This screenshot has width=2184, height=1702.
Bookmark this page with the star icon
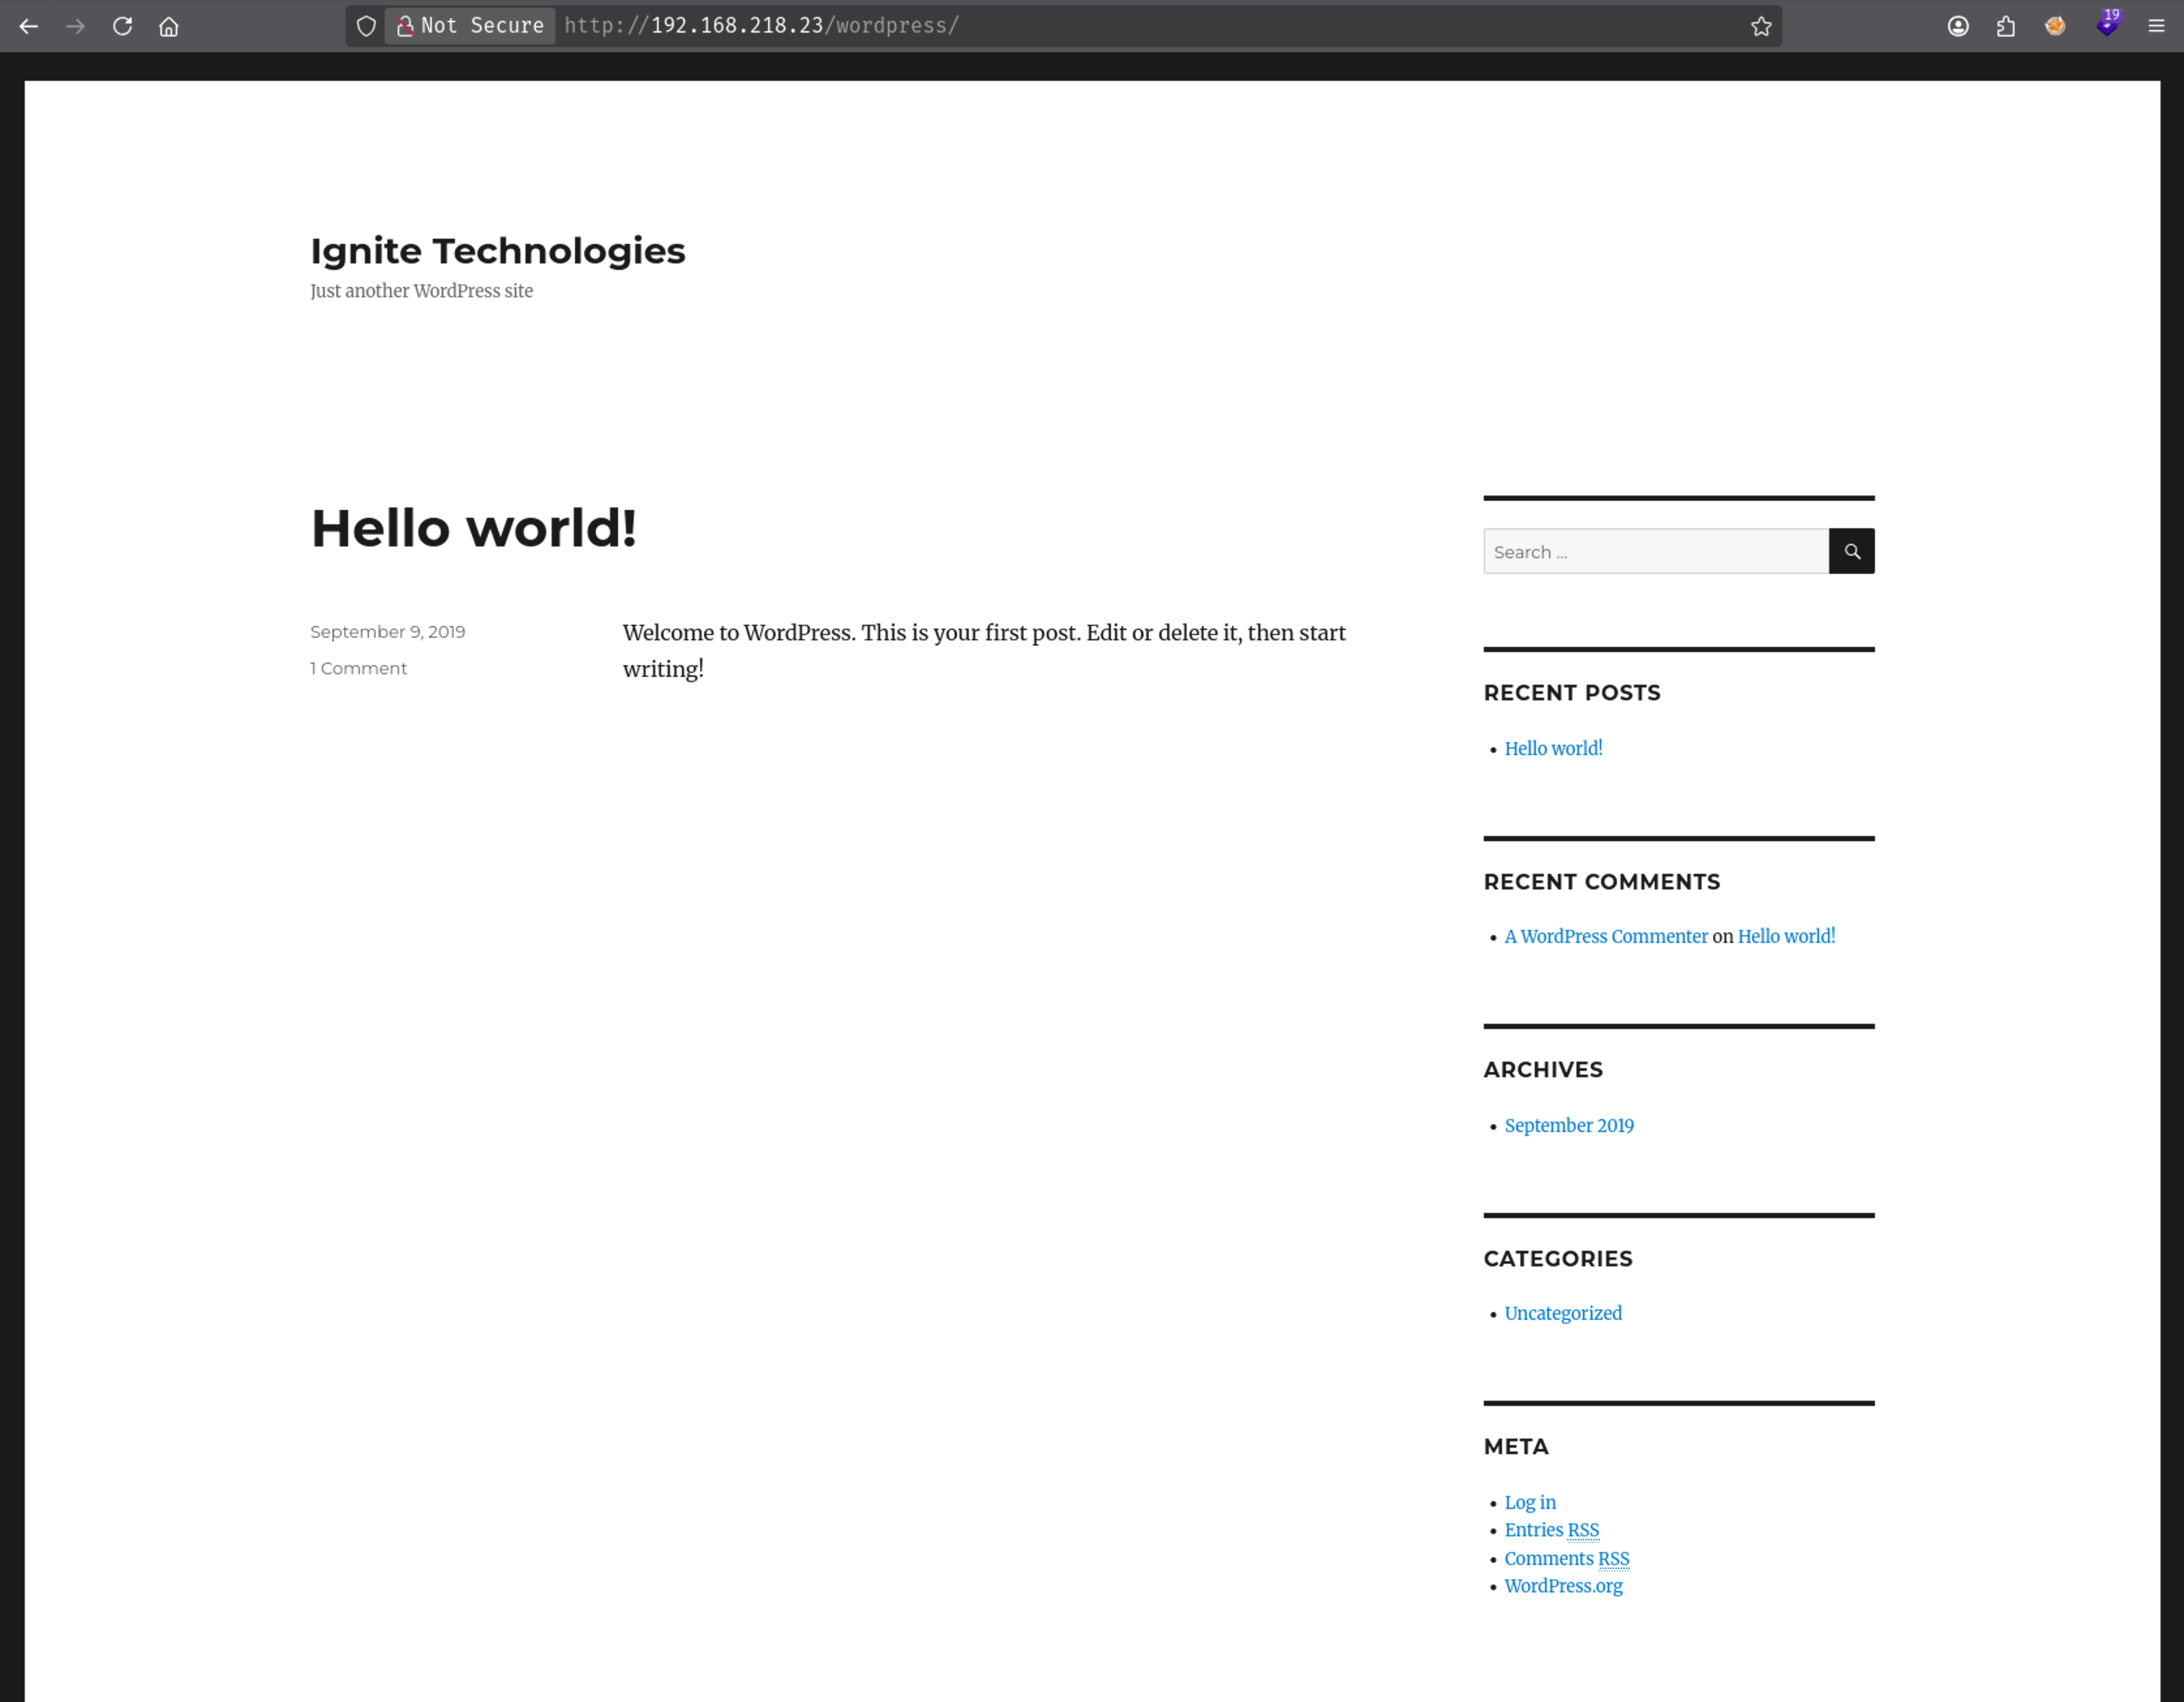coord(1761,26)
